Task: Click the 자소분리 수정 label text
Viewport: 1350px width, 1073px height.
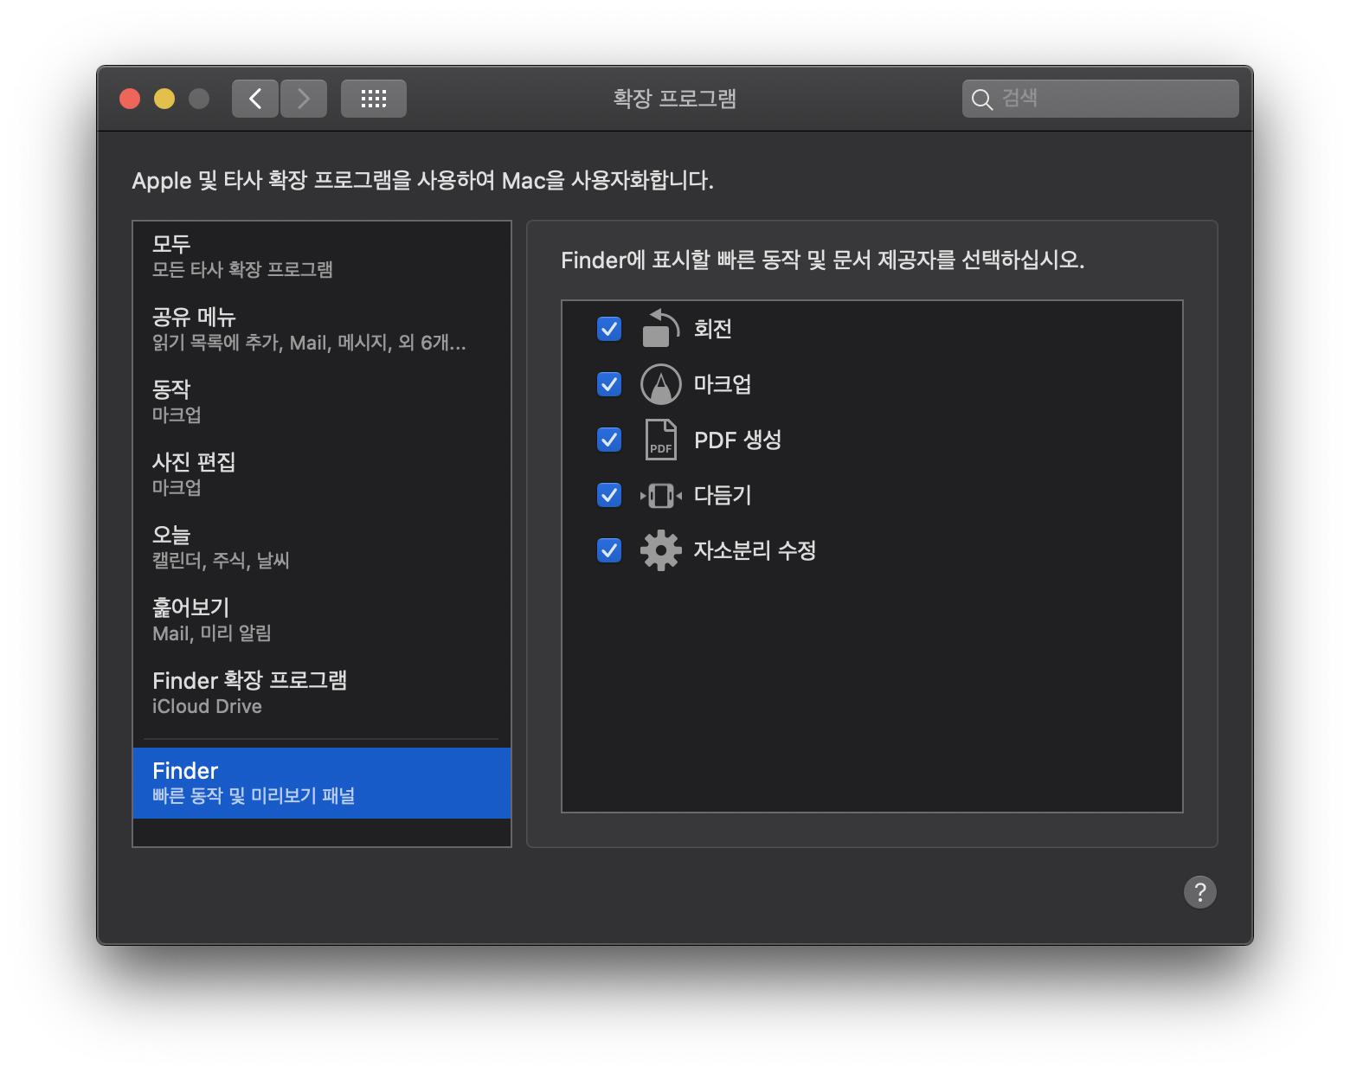Action: [755, 550]
